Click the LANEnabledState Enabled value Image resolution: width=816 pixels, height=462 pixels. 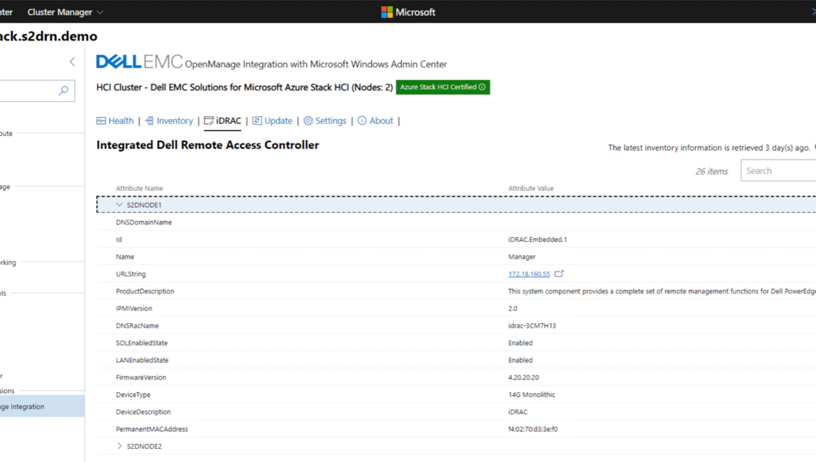(520, 360)
